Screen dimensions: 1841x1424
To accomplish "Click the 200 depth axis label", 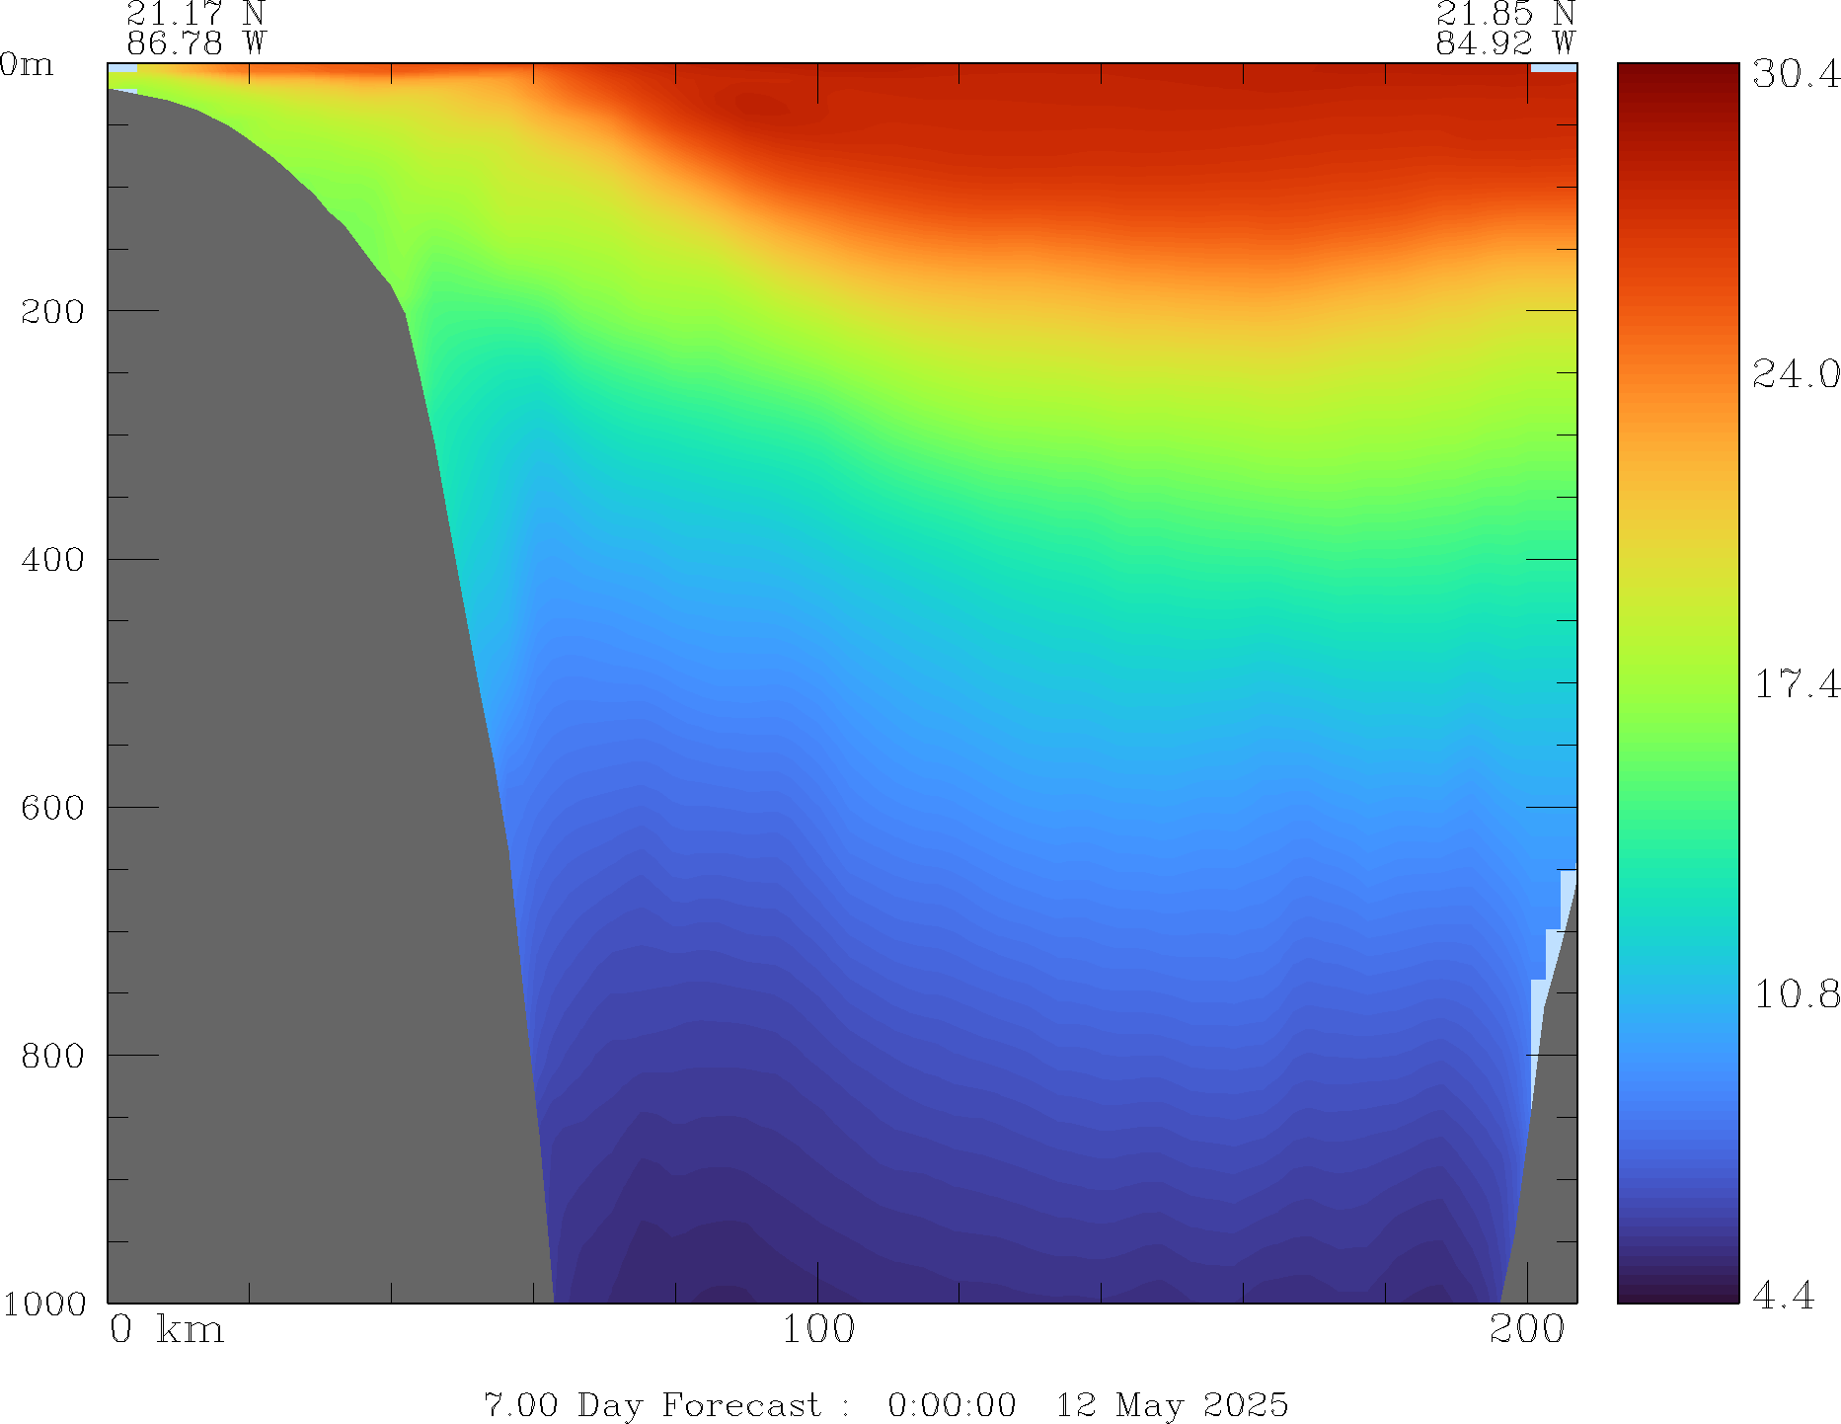I will pyautogui.click(x=53, y=311).
